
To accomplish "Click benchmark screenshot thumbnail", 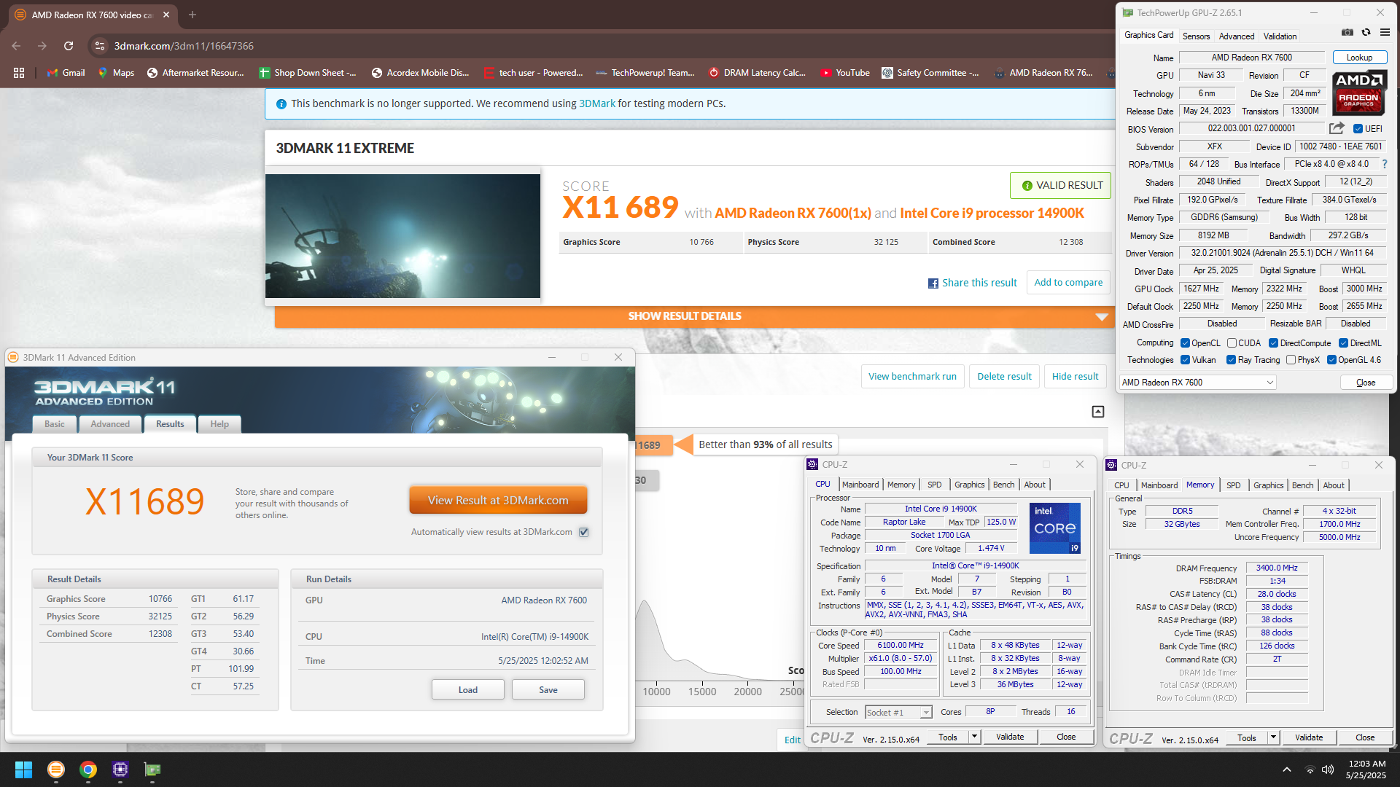I will [402, 236].
